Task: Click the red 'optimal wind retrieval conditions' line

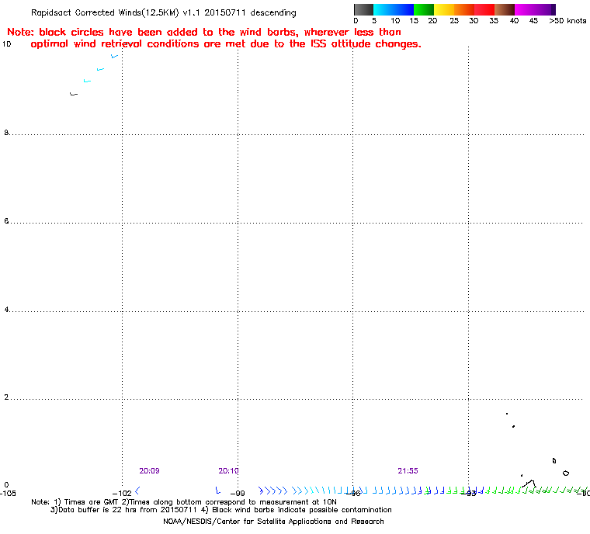Action: tap(226, 43)
